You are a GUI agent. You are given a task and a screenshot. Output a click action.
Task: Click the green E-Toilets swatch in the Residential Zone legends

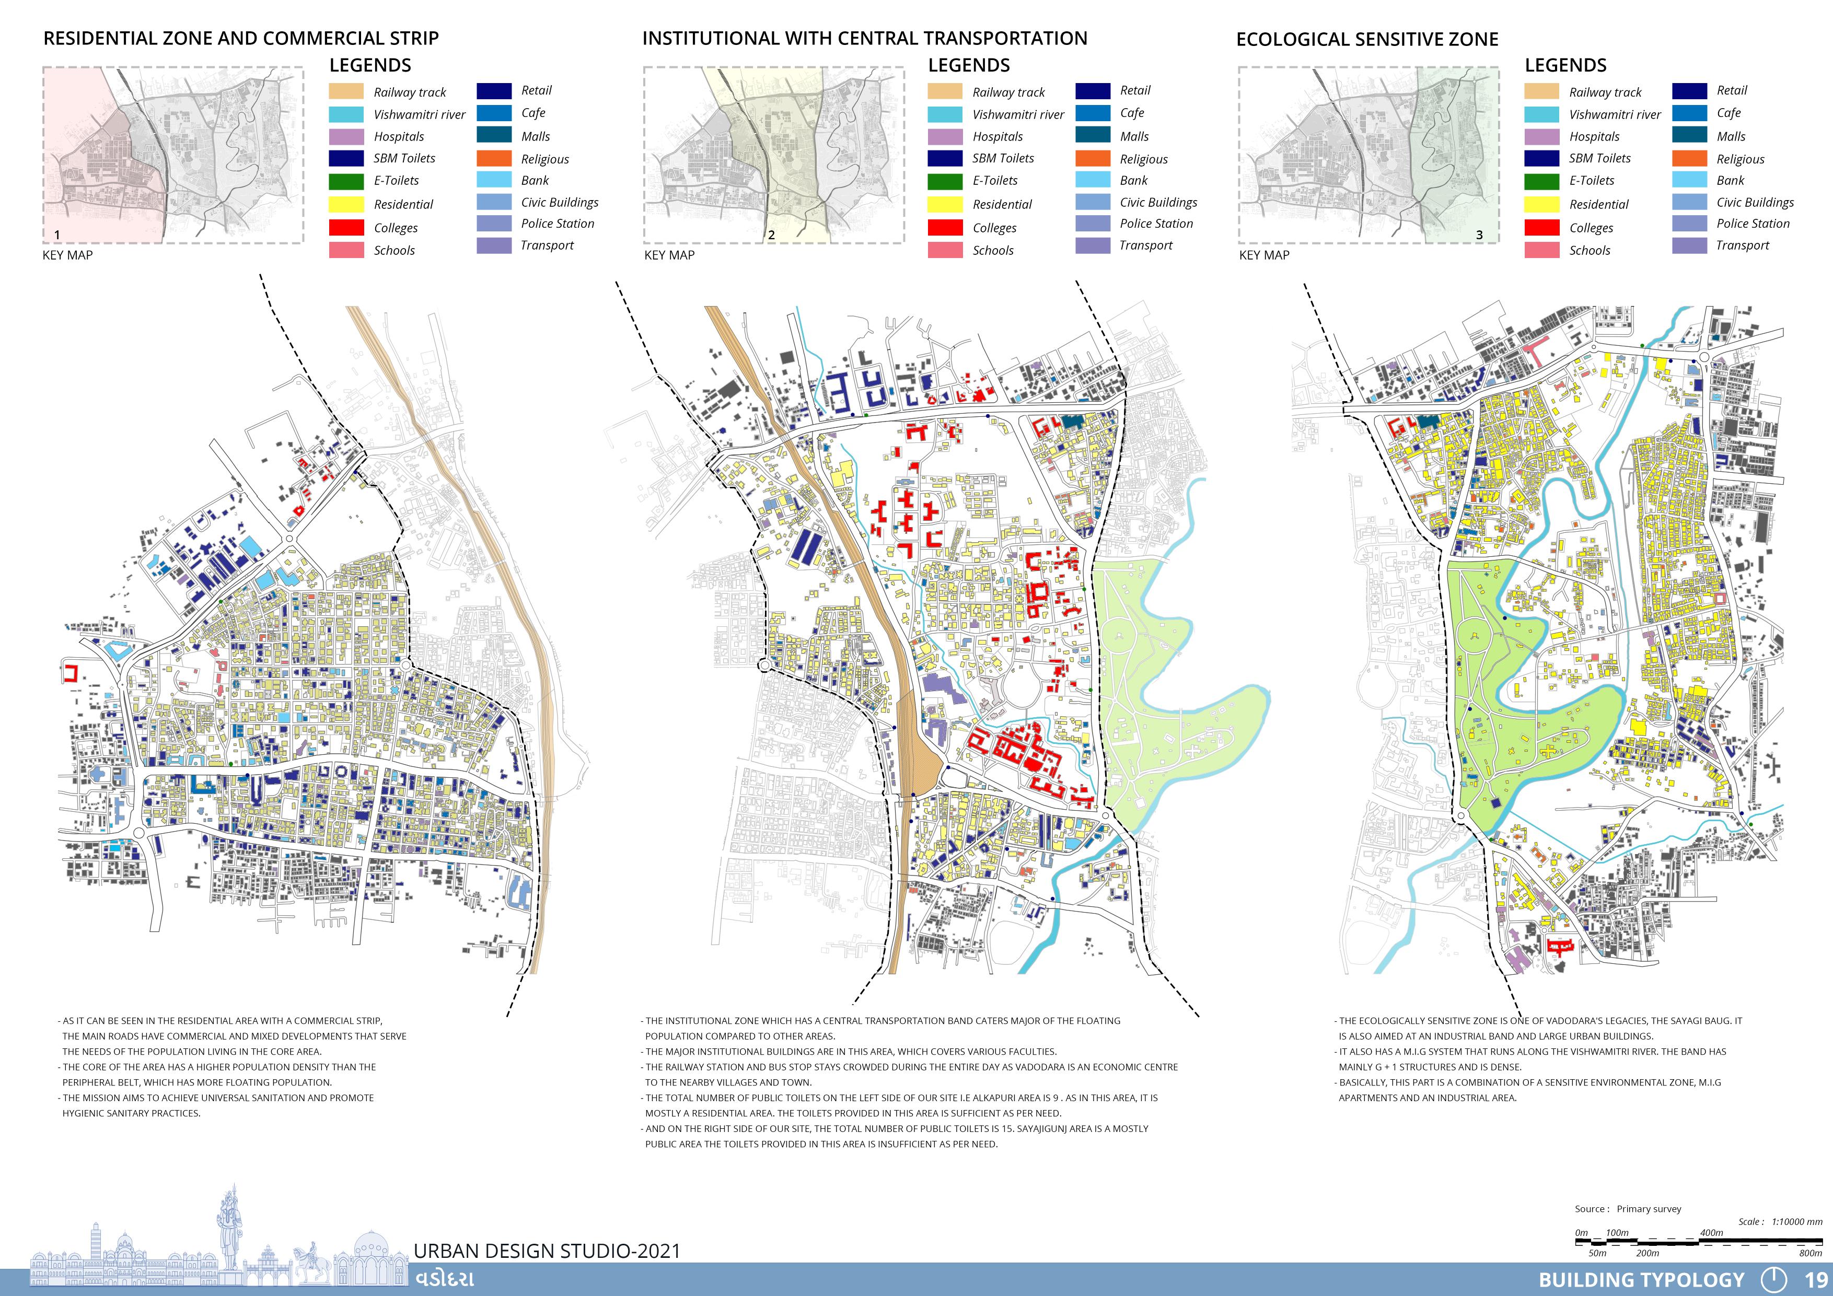point(346,181)
